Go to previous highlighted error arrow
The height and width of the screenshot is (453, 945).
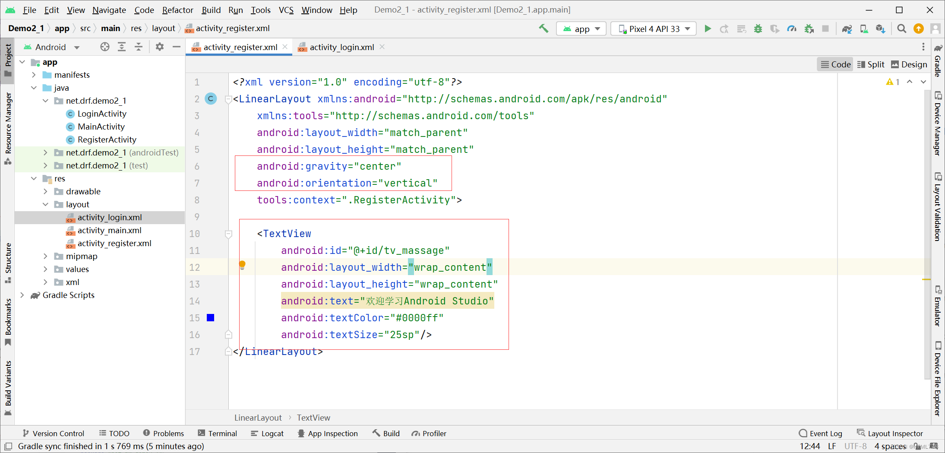pos(910,82)
